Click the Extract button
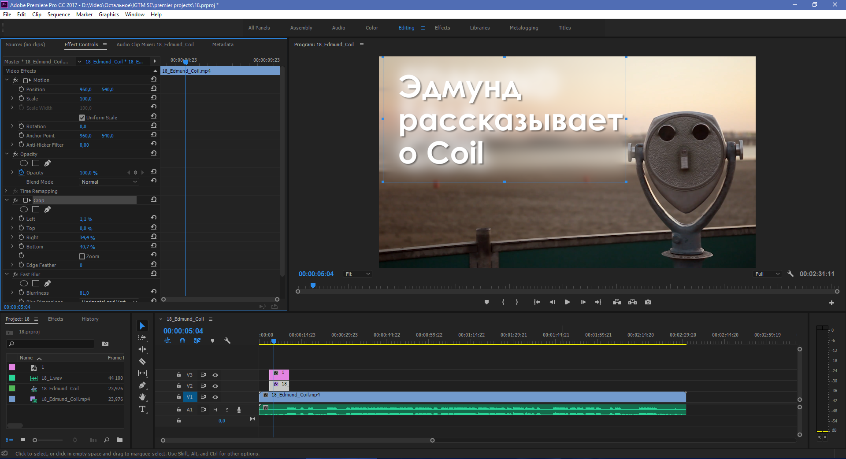This screenshot has width=846, height=459. 632,302
